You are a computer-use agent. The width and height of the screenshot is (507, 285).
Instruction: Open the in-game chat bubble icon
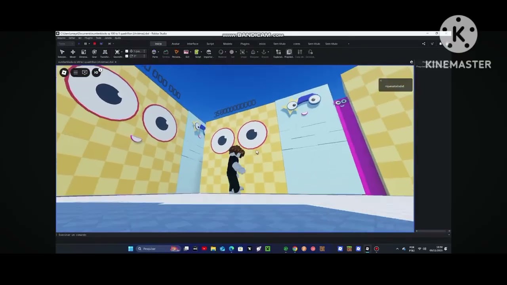click(x=85, y=72)
